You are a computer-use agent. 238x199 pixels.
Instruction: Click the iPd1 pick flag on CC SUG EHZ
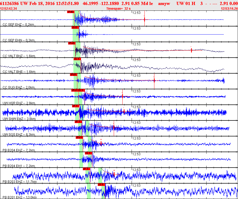[x=73, y=75]
